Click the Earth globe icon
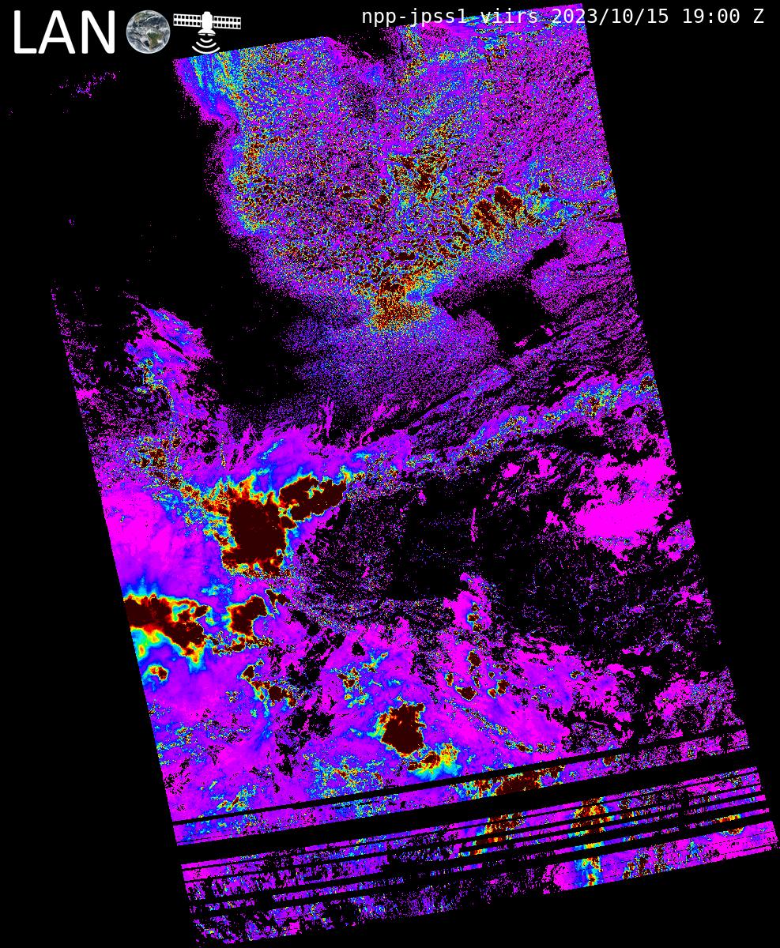Viewport: 780px width, 948px height. click(x=149, y=32)
